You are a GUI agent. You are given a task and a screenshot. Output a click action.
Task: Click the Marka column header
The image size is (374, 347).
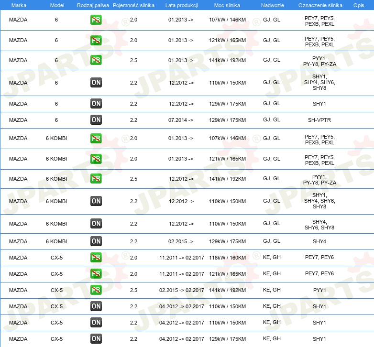[x=19, y=5]
